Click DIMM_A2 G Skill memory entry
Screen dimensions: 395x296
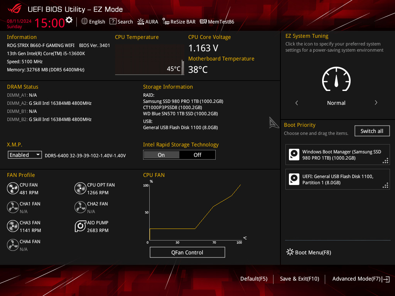(49, 103)
